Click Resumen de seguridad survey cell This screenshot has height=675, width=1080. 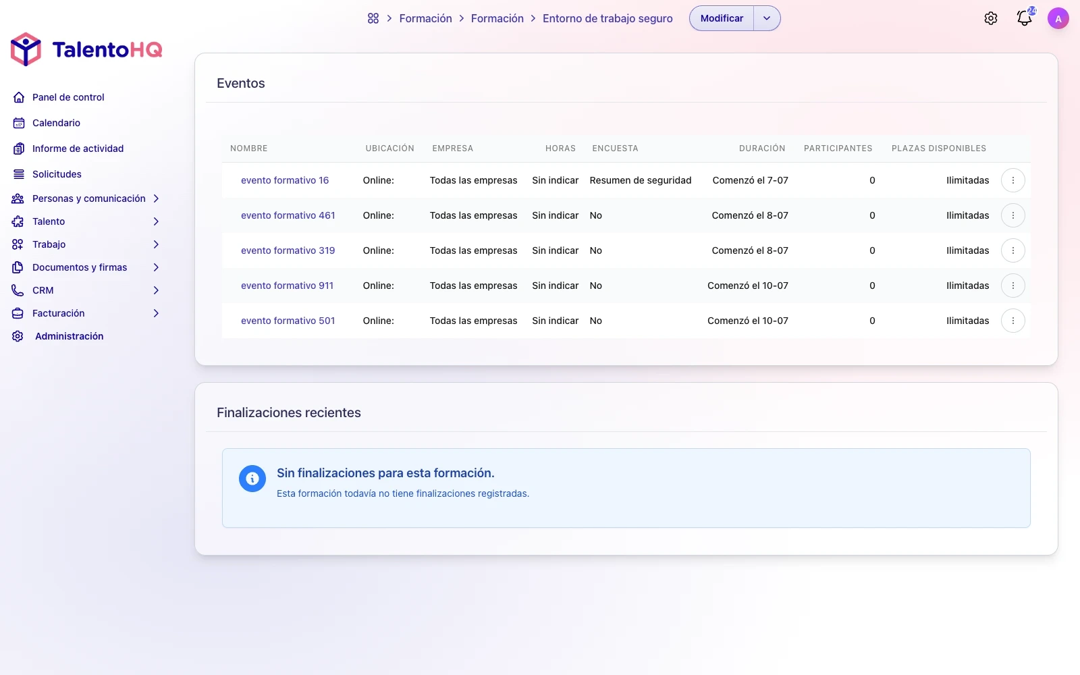[x=641, y=180]
